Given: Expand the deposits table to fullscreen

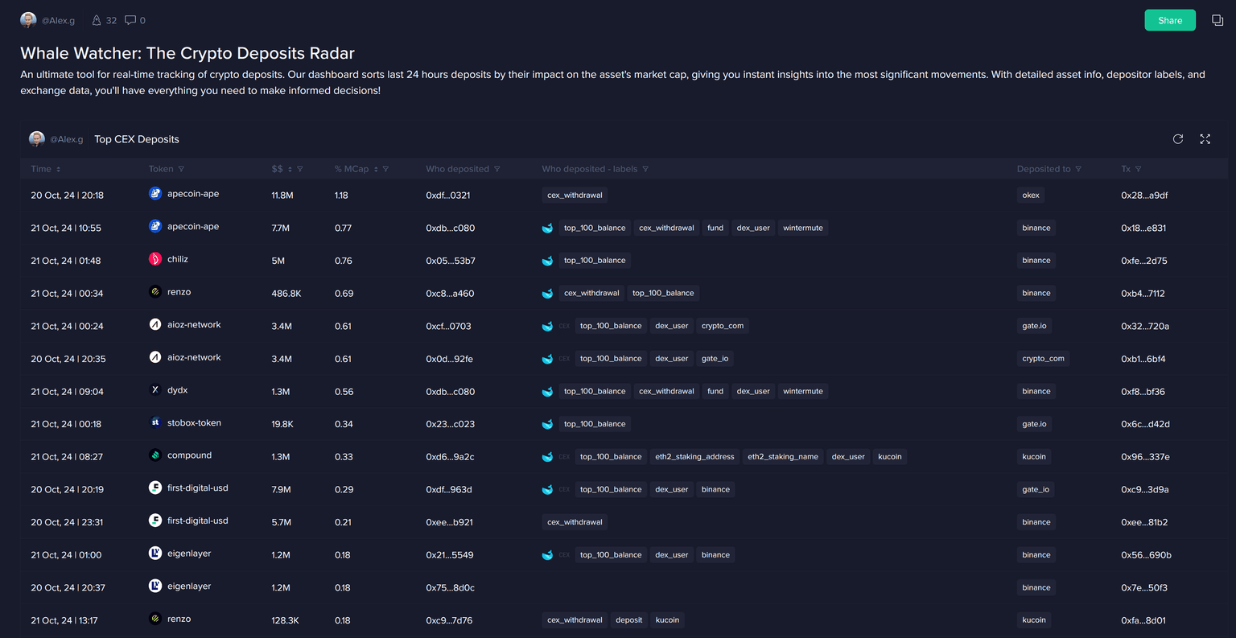Looking at the screenshot, I should [x=1205, y=139].
